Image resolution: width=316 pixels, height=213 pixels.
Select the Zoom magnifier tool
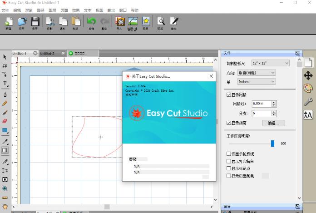(x=5, y=188)
